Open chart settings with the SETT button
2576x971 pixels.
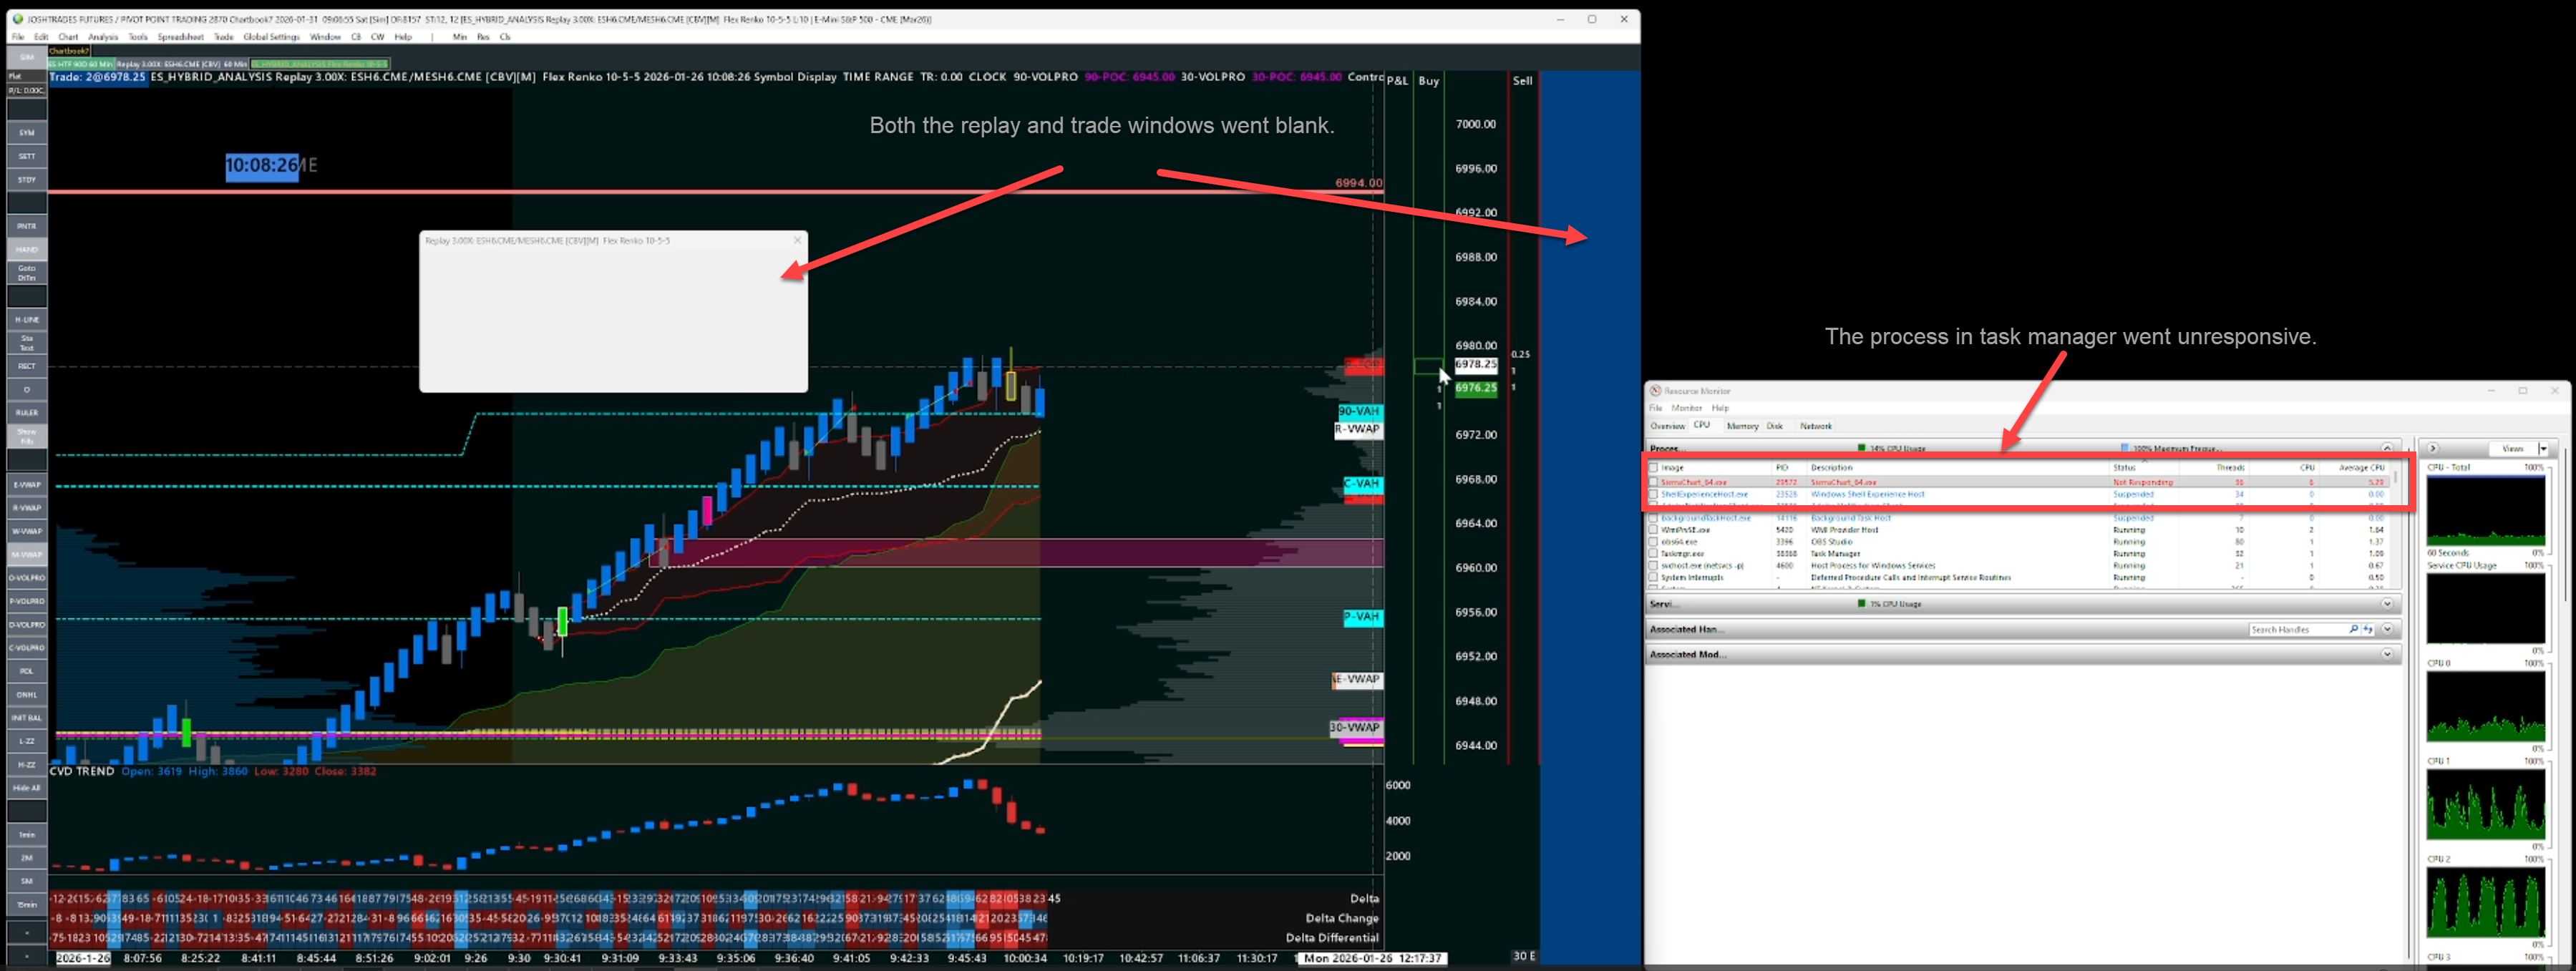(x=27, y=156)
